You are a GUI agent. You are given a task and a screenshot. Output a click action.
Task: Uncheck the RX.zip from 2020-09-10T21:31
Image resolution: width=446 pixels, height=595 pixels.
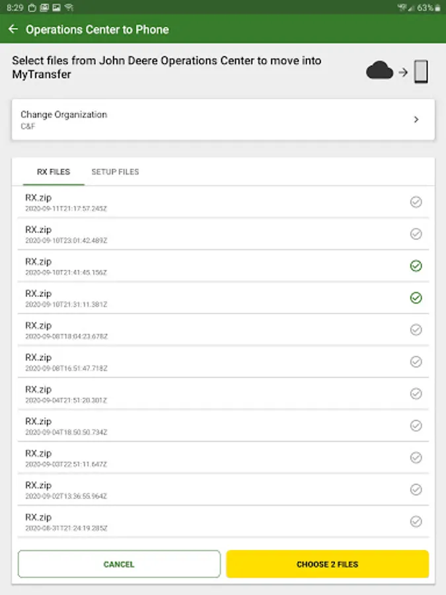point(416,298)
